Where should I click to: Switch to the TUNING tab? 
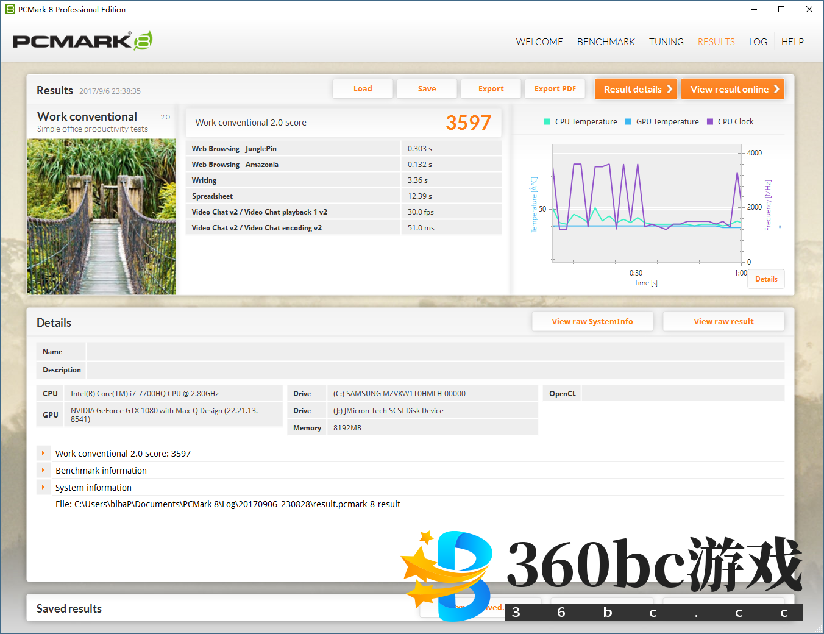tap(666, 42)
